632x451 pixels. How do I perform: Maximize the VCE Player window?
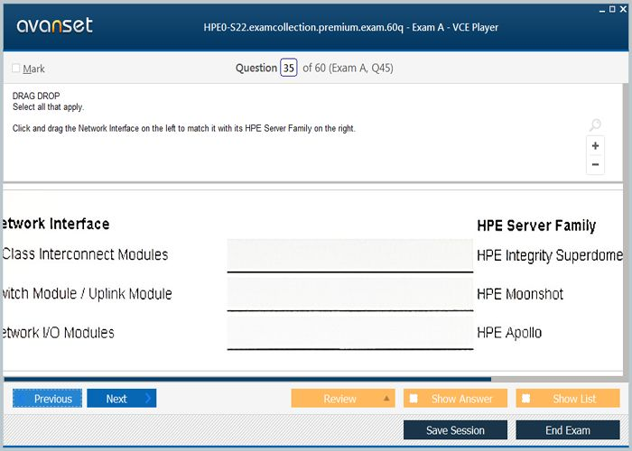[x=612, y=9]
